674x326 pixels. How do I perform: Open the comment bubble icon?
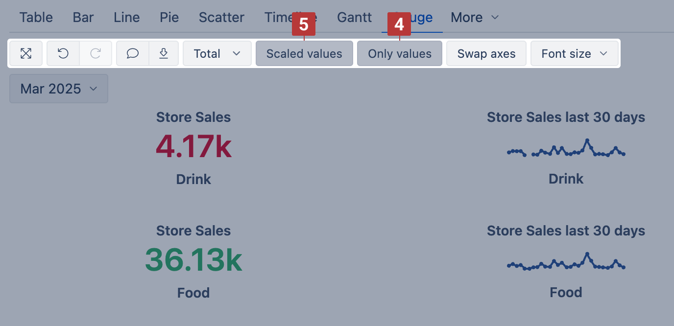[133, 53]
